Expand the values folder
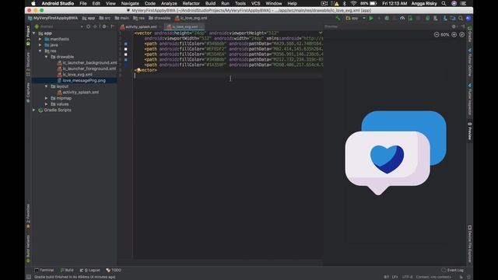The height and width of the screenshot is (280, 498). 47,104
